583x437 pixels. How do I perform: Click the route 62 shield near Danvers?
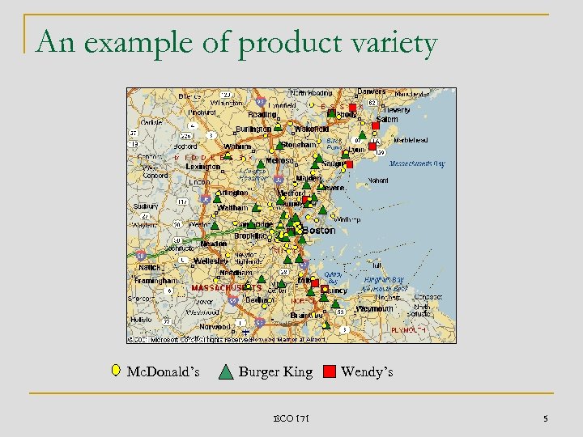pos(372,103)
